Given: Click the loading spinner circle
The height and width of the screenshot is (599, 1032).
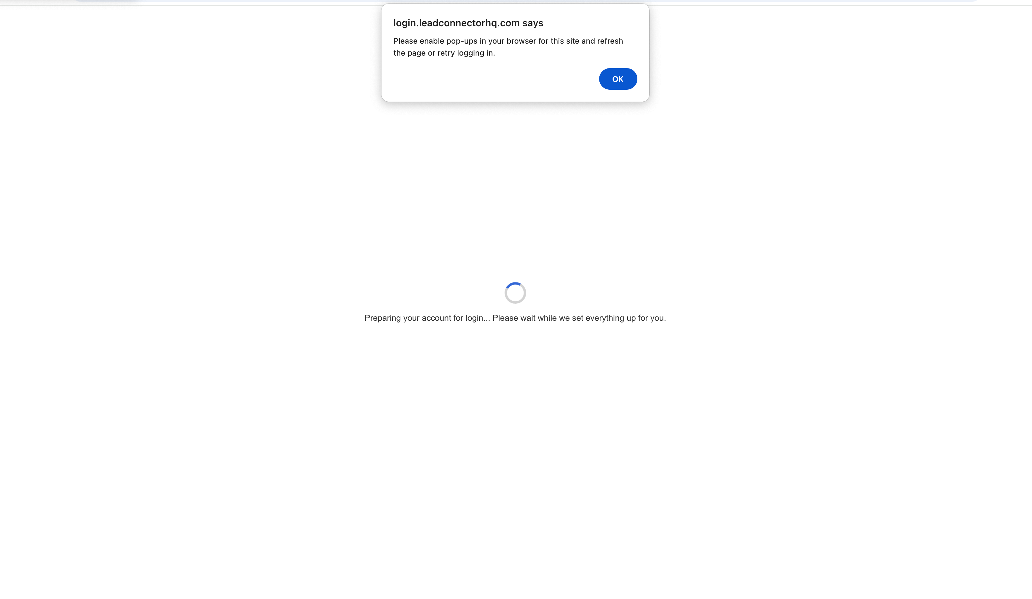Looking at the screenshot, I should [515, 293].
